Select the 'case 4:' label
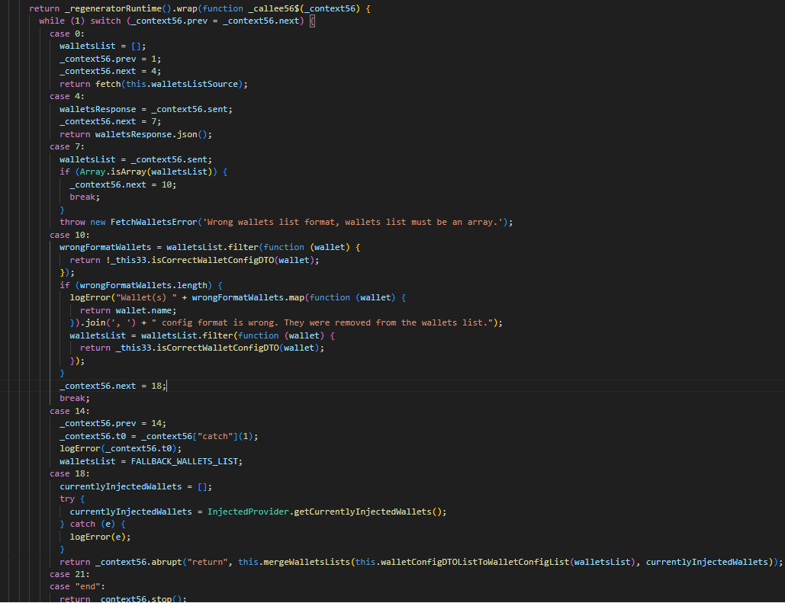 [x=67, y=96]
